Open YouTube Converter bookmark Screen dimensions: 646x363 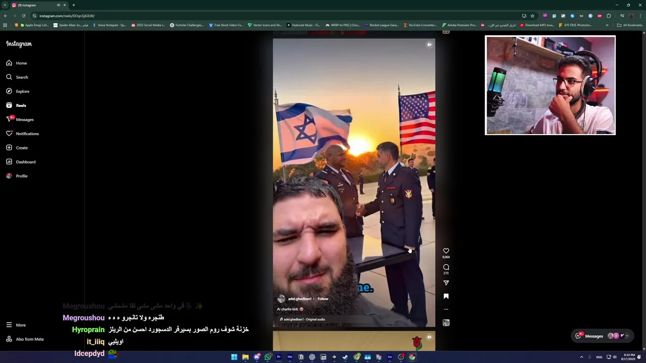(x=420, y=25)
